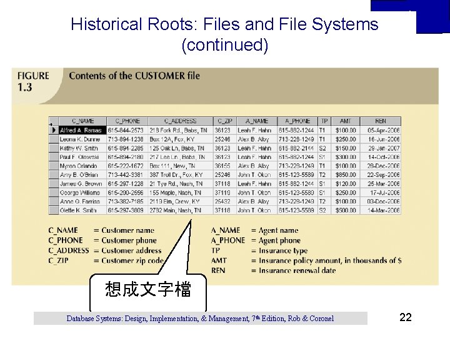Click address Box 111, New, TN

(172, 166)
